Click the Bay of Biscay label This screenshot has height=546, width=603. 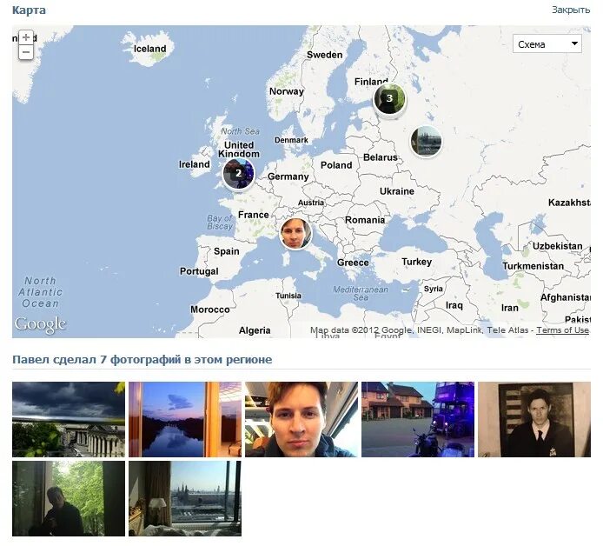(x=220, y=223)
